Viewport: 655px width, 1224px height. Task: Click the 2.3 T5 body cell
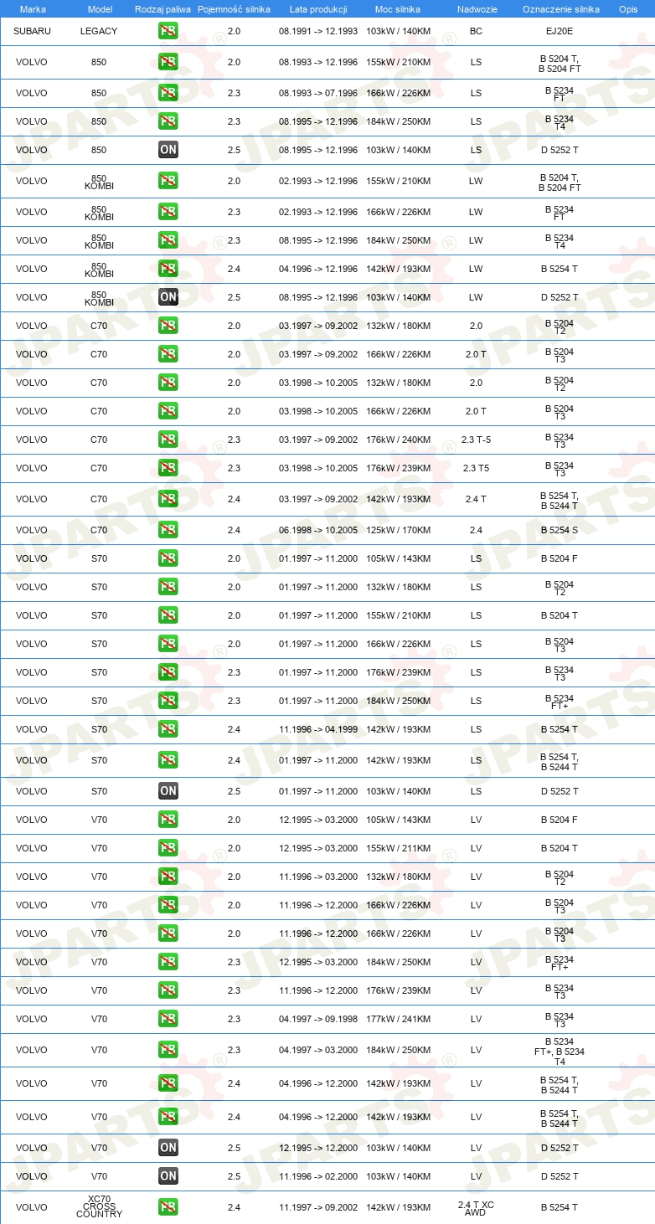(476, 468)
